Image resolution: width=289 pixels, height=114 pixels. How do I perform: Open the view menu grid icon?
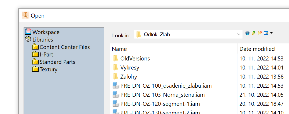(x=266, y=33)
